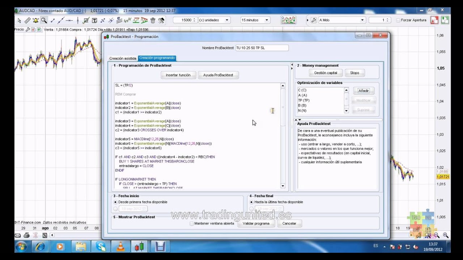This screenshot has height=260, width=463.
Task: Adjust the order count stepper showing 1
Action: click(388, 20)
